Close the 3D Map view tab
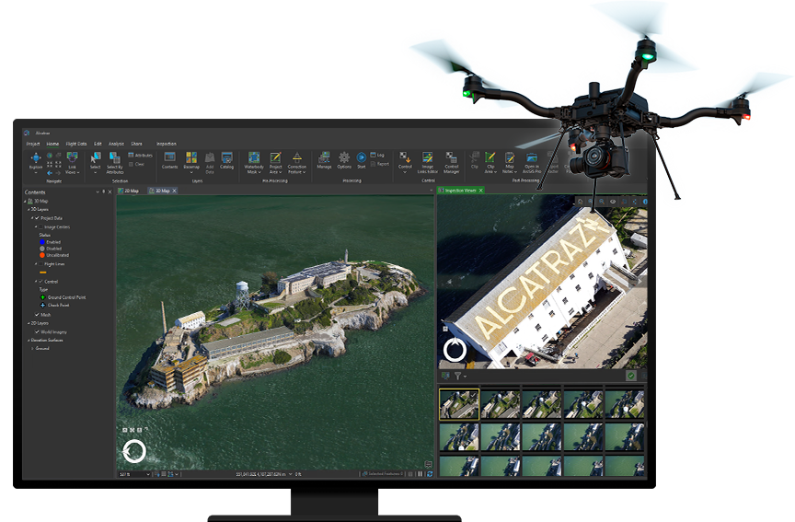The height and width of the screenshot is (522, 795). (x=175, y=191)
